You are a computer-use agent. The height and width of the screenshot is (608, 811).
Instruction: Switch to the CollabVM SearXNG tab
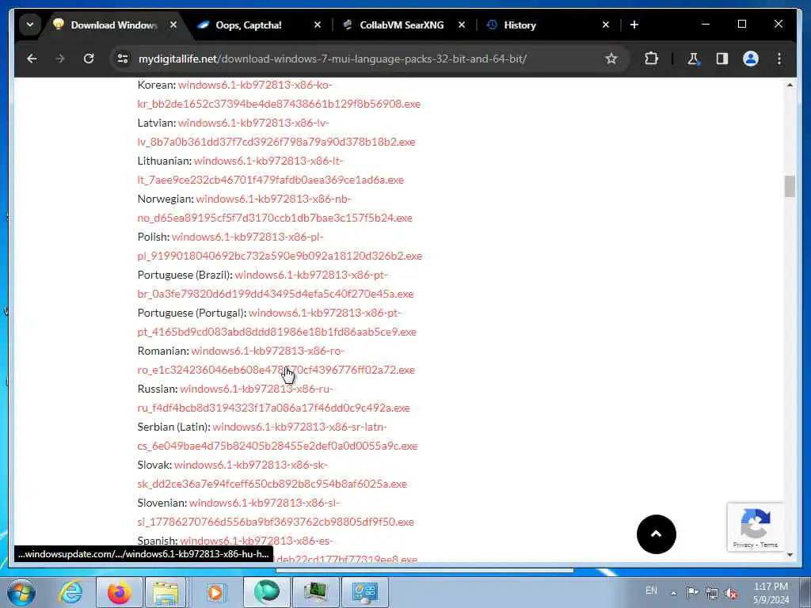(x=402, y=25)
